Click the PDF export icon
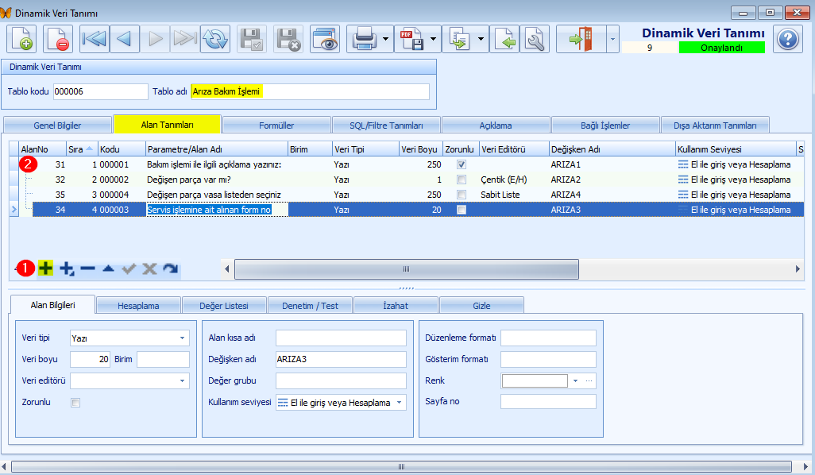The image size is (815, 475). click(411, 39)
